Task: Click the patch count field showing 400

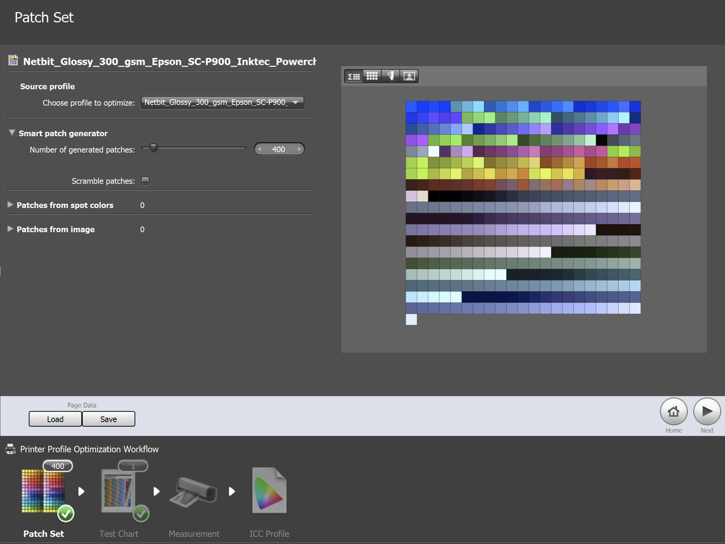Action: (x=279, y=149)
